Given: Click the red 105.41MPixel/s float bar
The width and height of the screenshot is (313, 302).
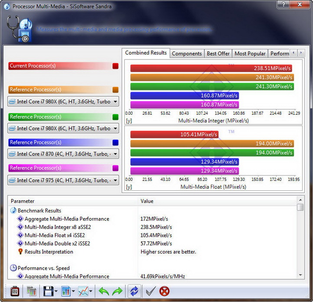Looking at the screenshot, I should click(x=174, y=134).
